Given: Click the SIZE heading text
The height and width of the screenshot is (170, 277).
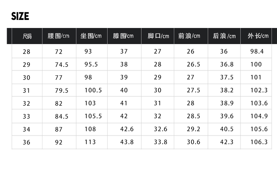Looking at the screenshot, I should (20, 16).
